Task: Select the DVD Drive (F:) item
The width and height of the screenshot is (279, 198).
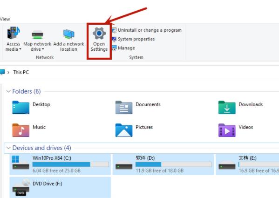Action: click(60, 187)
